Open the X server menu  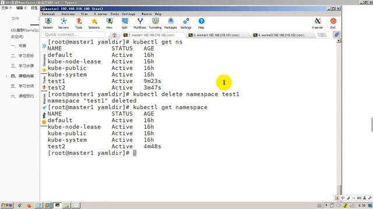[101, 14]
